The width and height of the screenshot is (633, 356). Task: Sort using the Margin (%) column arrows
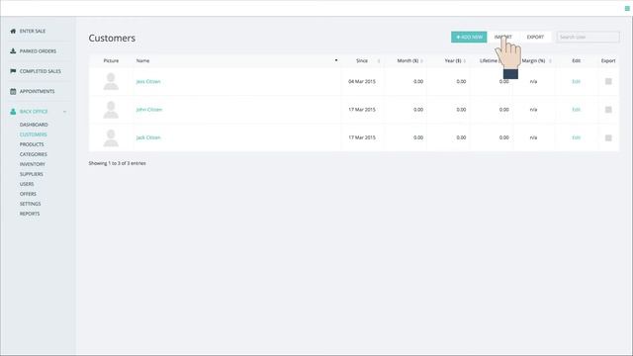coord(550,61)
